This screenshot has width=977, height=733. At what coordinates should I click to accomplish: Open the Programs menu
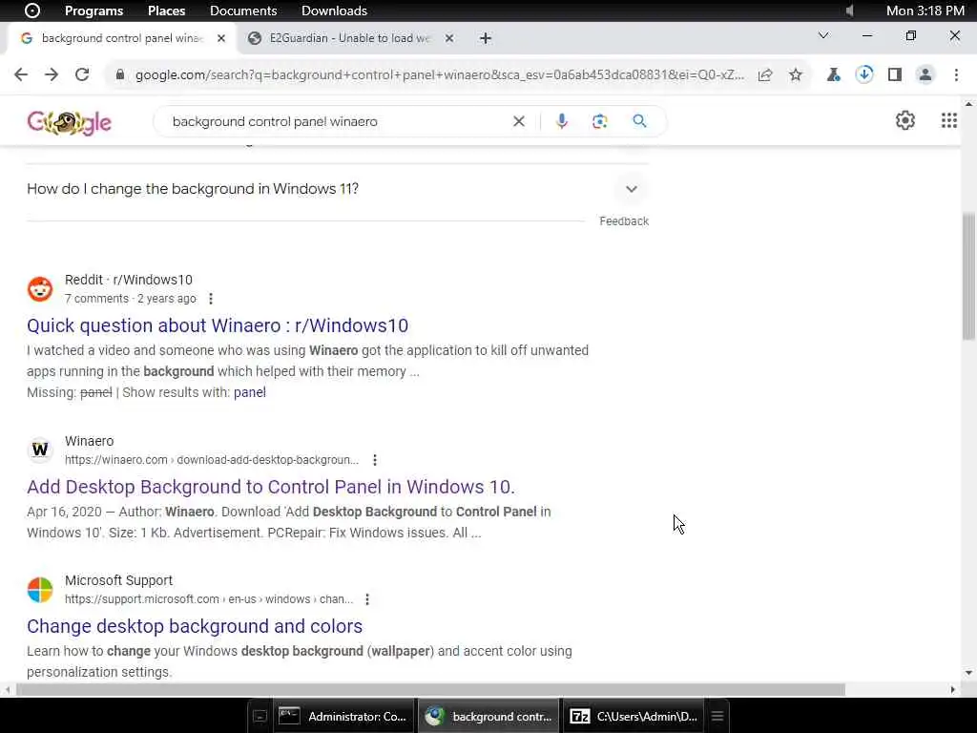(x=94, y=10)
